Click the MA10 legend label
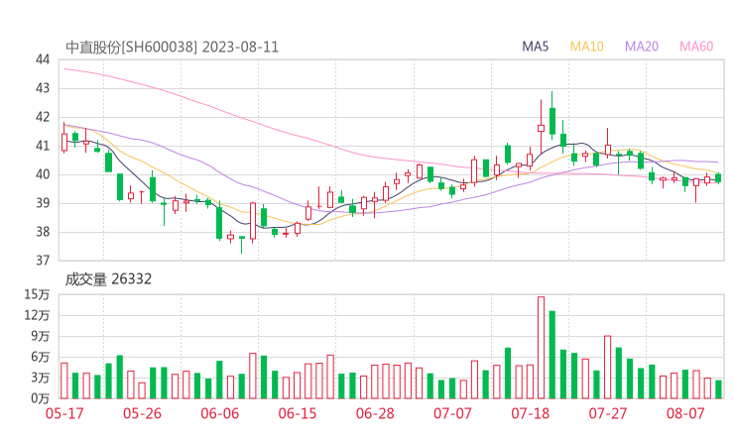The image size is (734, 436). (x=586, y=47)
